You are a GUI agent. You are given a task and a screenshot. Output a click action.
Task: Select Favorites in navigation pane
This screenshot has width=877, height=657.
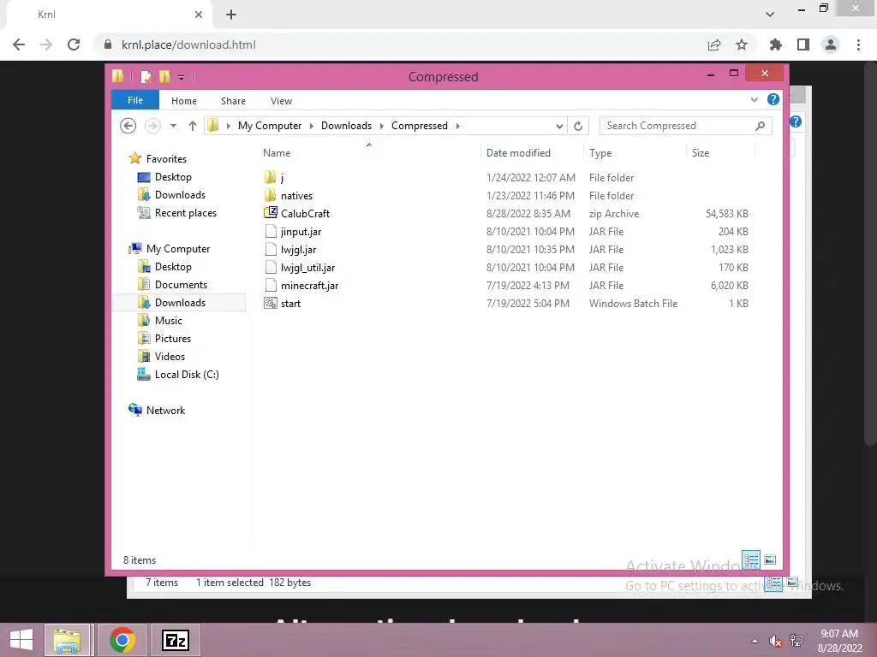pyautogui.click(x=166, y=158)
